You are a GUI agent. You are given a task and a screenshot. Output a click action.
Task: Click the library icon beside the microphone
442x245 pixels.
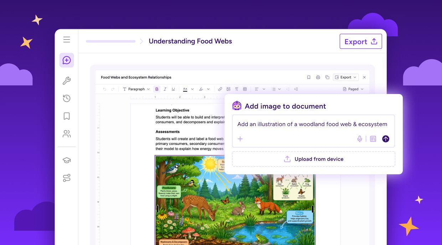[373, 139]
